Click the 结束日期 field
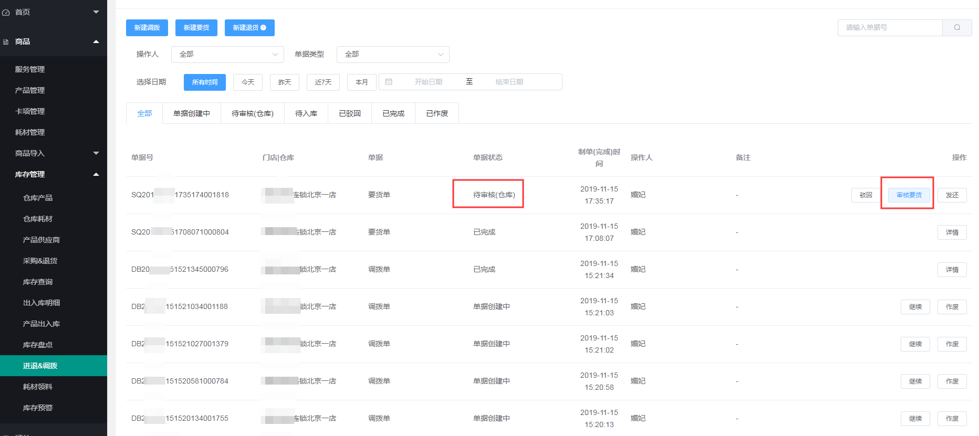The height and width of the screenshot is (436, 979). (509, 82)
